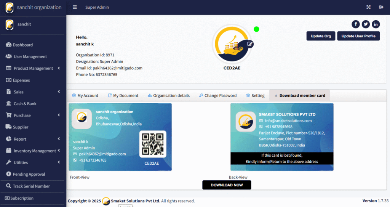Expand the Inventory Management menu
Viewport: 390px width, 207px height.
pyautogui.click(x=35, y=151)
